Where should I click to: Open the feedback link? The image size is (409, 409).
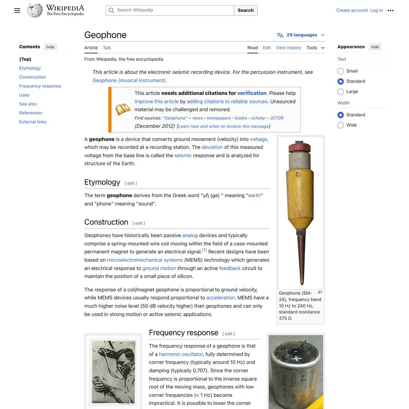(x=230, y=268)
